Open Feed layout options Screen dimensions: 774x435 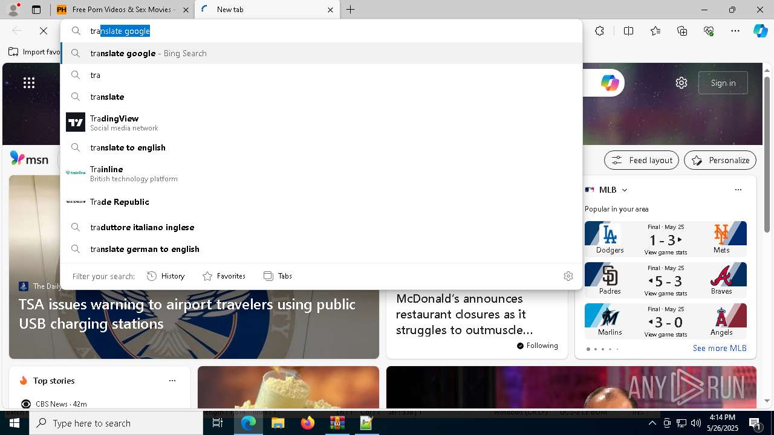click(x=642, y=160)
